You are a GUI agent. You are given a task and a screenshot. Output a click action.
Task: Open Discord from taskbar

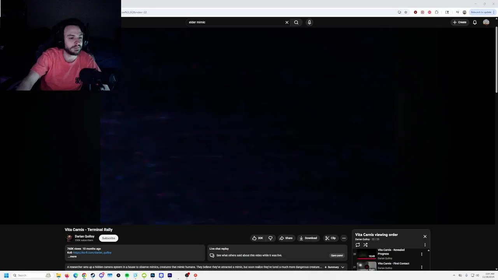coord(101,275)
